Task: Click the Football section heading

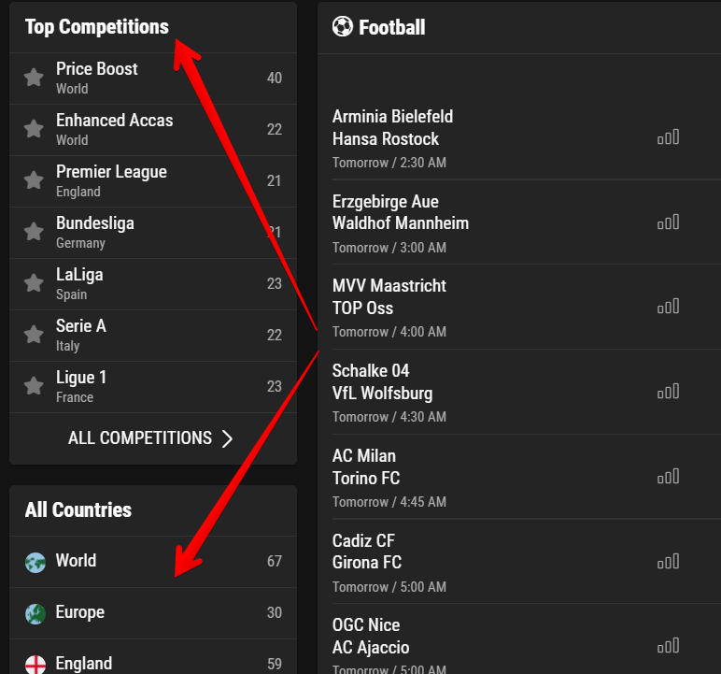Action: 391,27
